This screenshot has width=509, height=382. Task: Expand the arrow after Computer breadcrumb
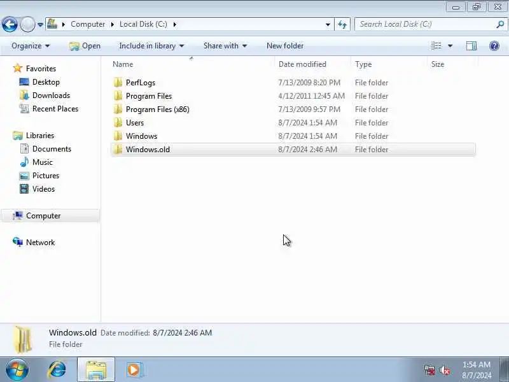(x=113, y=24)
